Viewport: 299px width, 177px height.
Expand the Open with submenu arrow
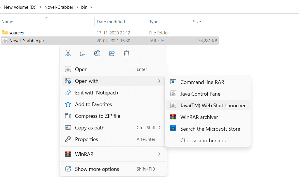(x=159, y=81)
